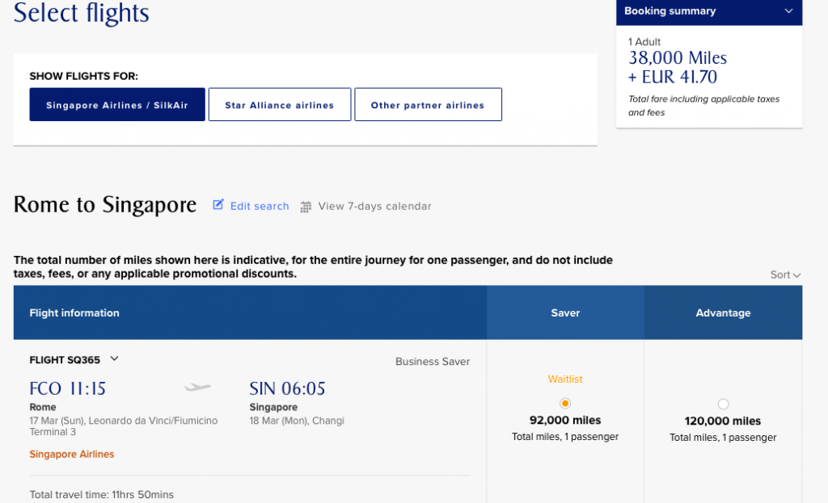Viewport: 828px width, 503px height.
Task: Click the calendar grid icon
Action: tap(306, 207)
